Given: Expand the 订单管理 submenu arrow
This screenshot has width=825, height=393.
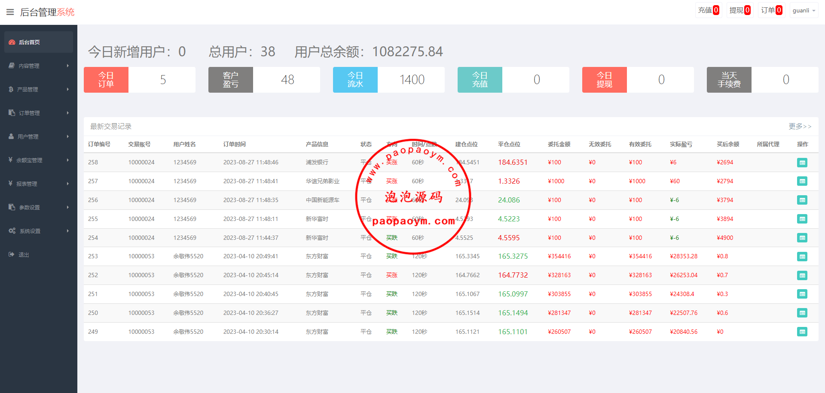Looking at the screenshot, I should [x=68, y=113].
